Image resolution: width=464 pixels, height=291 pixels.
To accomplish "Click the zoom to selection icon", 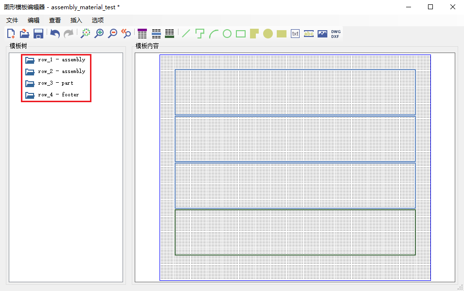I will pyautogui.click(x=86, y=34).
